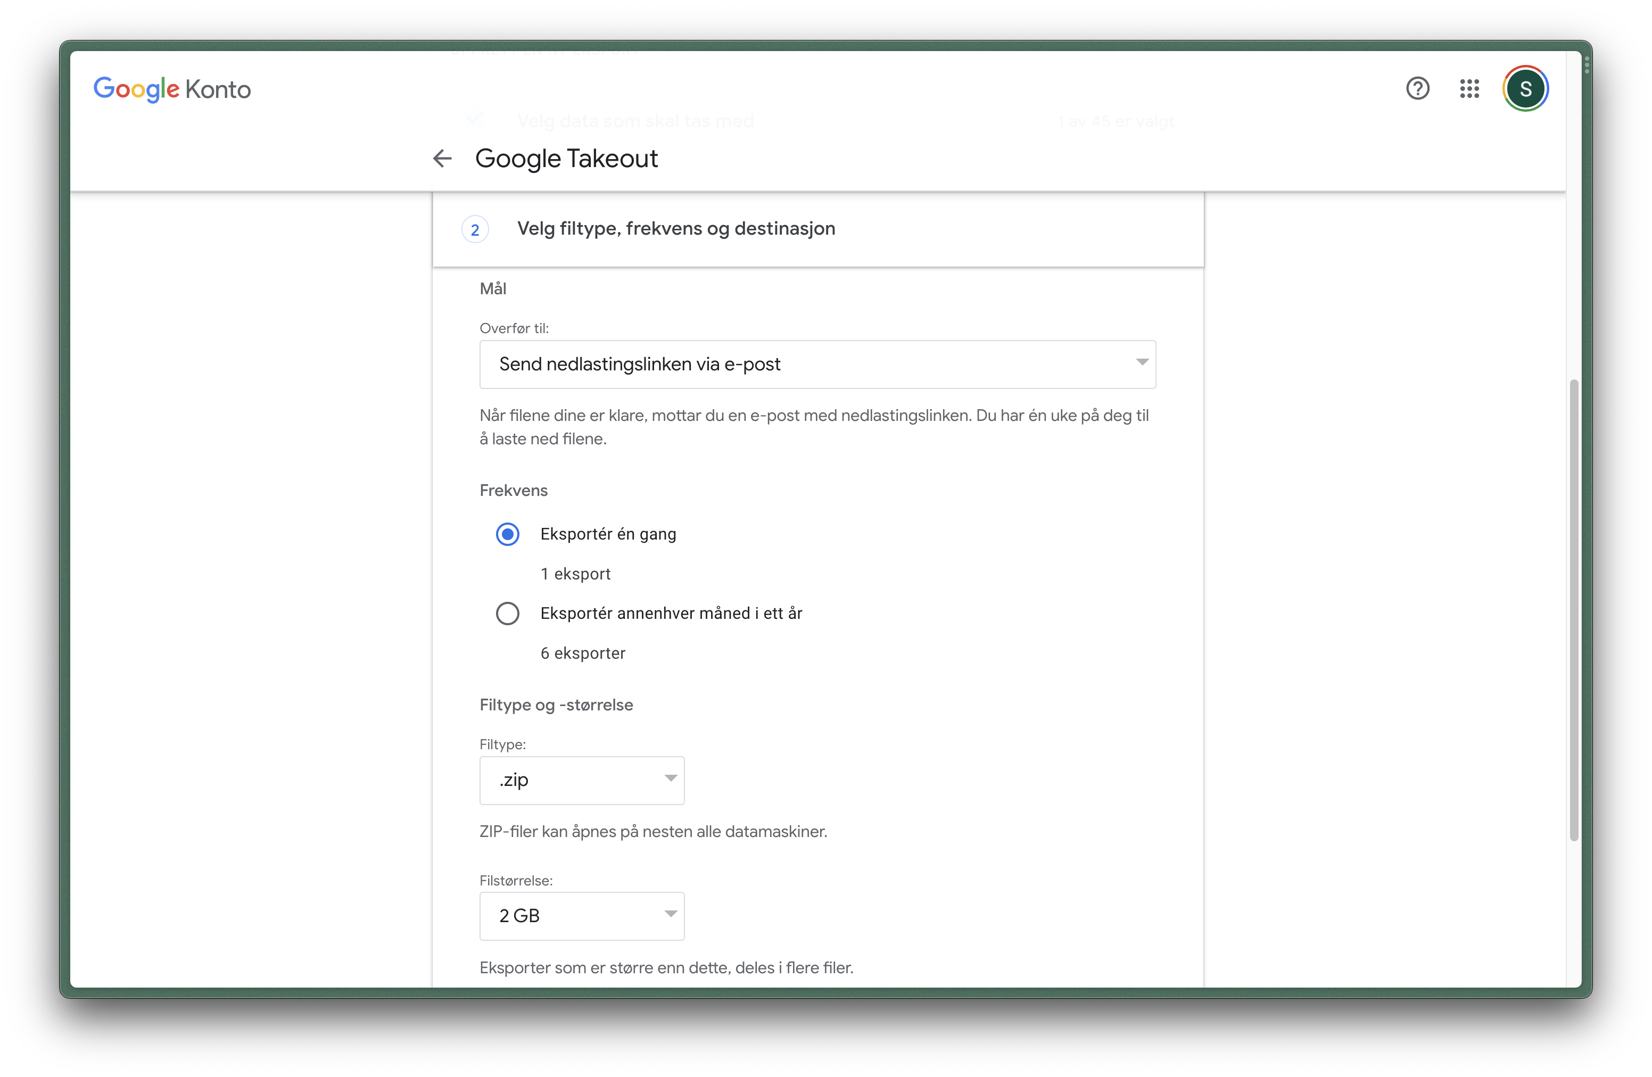Viewport: 1652px width, 1077px height.
Task: Click the Når filene dine er klare description
Action: tap(815, 427)
